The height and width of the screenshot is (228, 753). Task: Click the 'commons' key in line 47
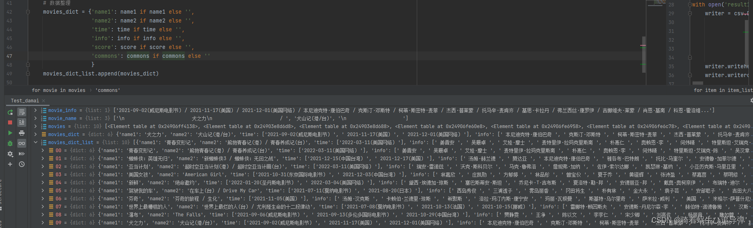click(x=106, y=56)
